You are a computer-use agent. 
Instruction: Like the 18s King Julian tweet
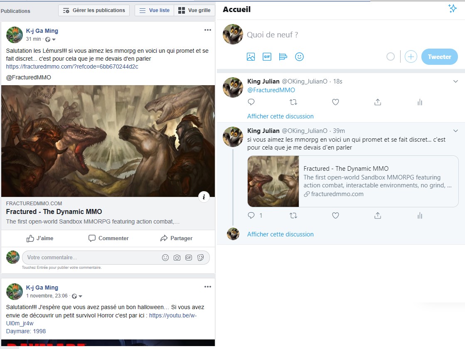click(x=335, y=102)
